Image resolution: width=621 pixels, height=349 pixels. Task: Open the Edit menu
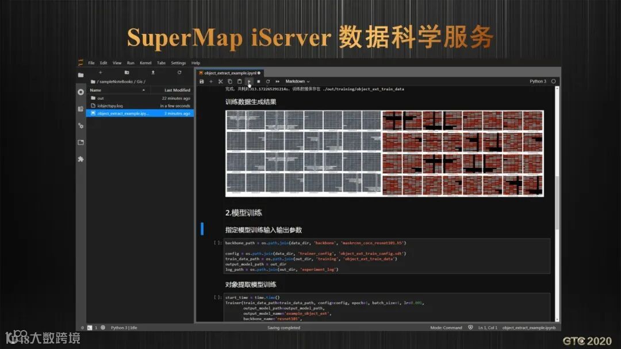point(103,63)
